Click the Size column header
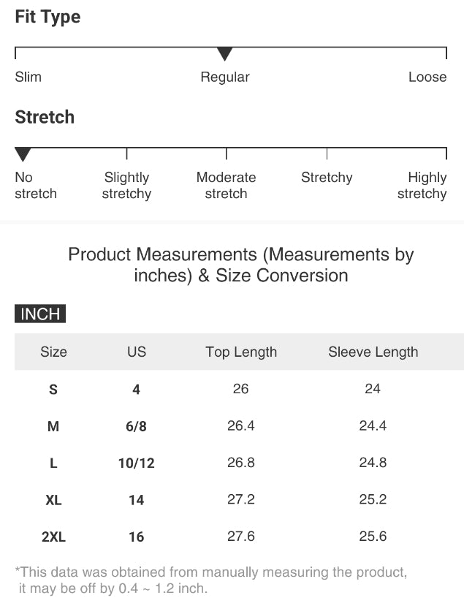 tap(53, 352)
